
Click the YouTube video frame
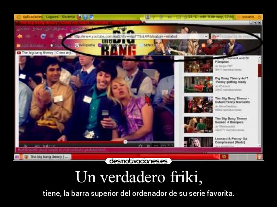pyautogui.click(x=96, y=99)
